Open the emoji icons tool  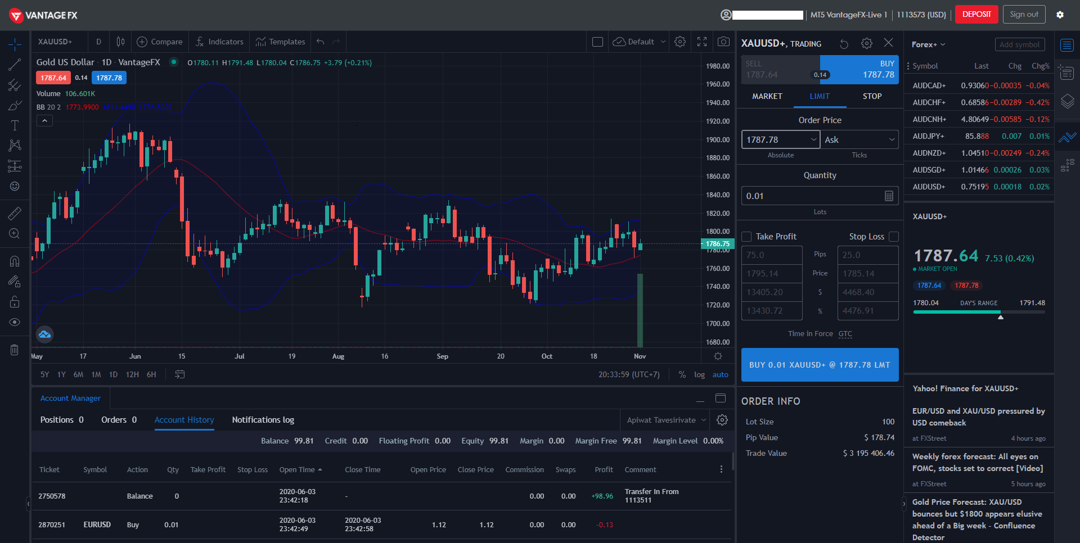click(15, 186)
